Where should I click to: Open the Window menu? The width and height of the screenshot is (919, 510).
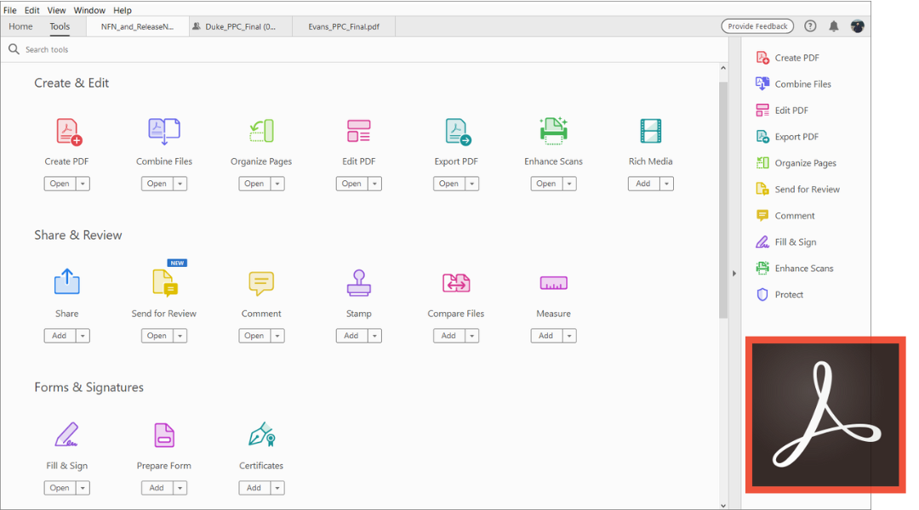(x=89, y=10)
